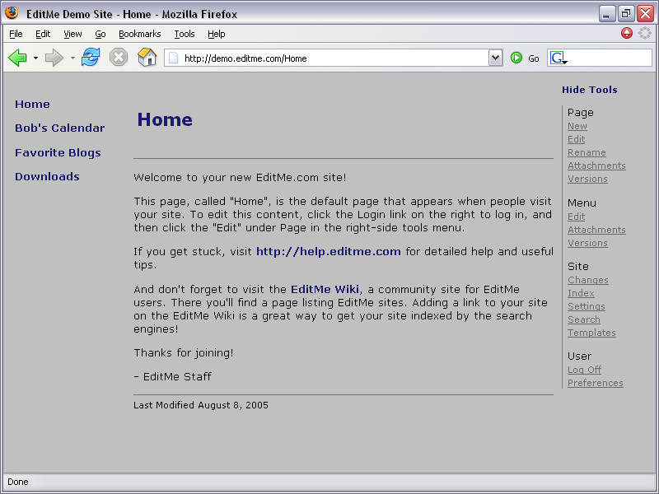659x494 pixels.
Task: Open the EditMe Wiki link
Action: tap(325, 290)
